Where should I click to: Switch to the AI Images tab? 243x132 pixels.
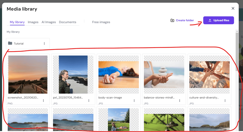coord(49,22)
